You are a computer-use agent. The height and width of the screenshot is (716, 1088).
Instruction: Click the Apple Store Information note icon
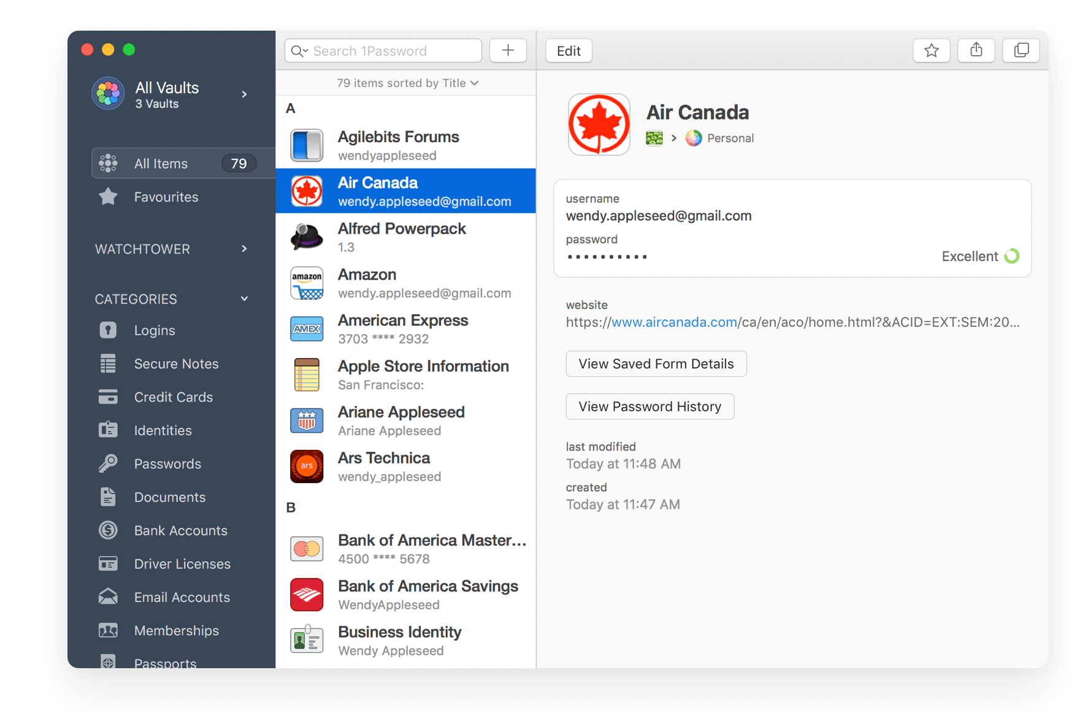[307, 375]
